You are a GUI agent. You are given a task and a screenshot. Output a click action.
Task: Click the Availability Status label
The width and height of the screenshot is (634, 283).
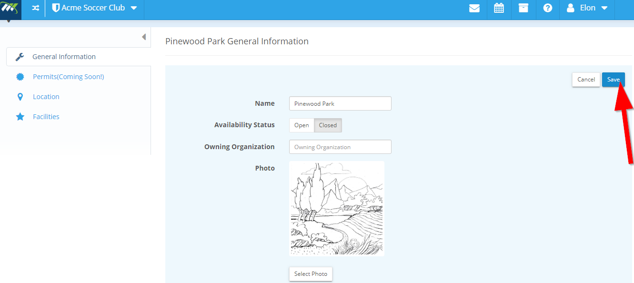(244, 125)
